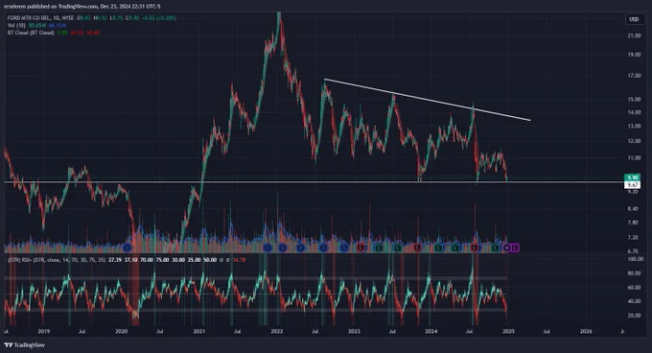Click the 2025 time axis label
Image resolution: width=652 pixels, height=353 pixels.
(x=508, y=331)
